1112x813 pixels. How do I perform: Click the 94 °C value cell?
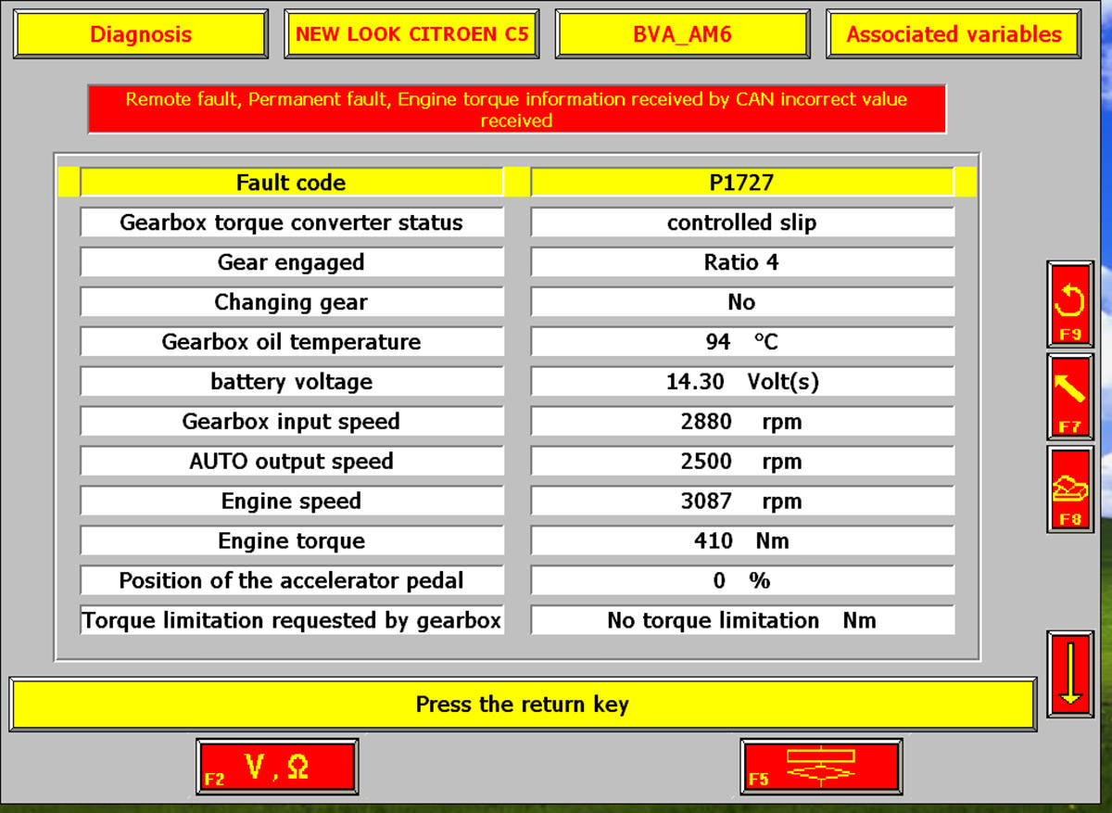pos(742,342)
